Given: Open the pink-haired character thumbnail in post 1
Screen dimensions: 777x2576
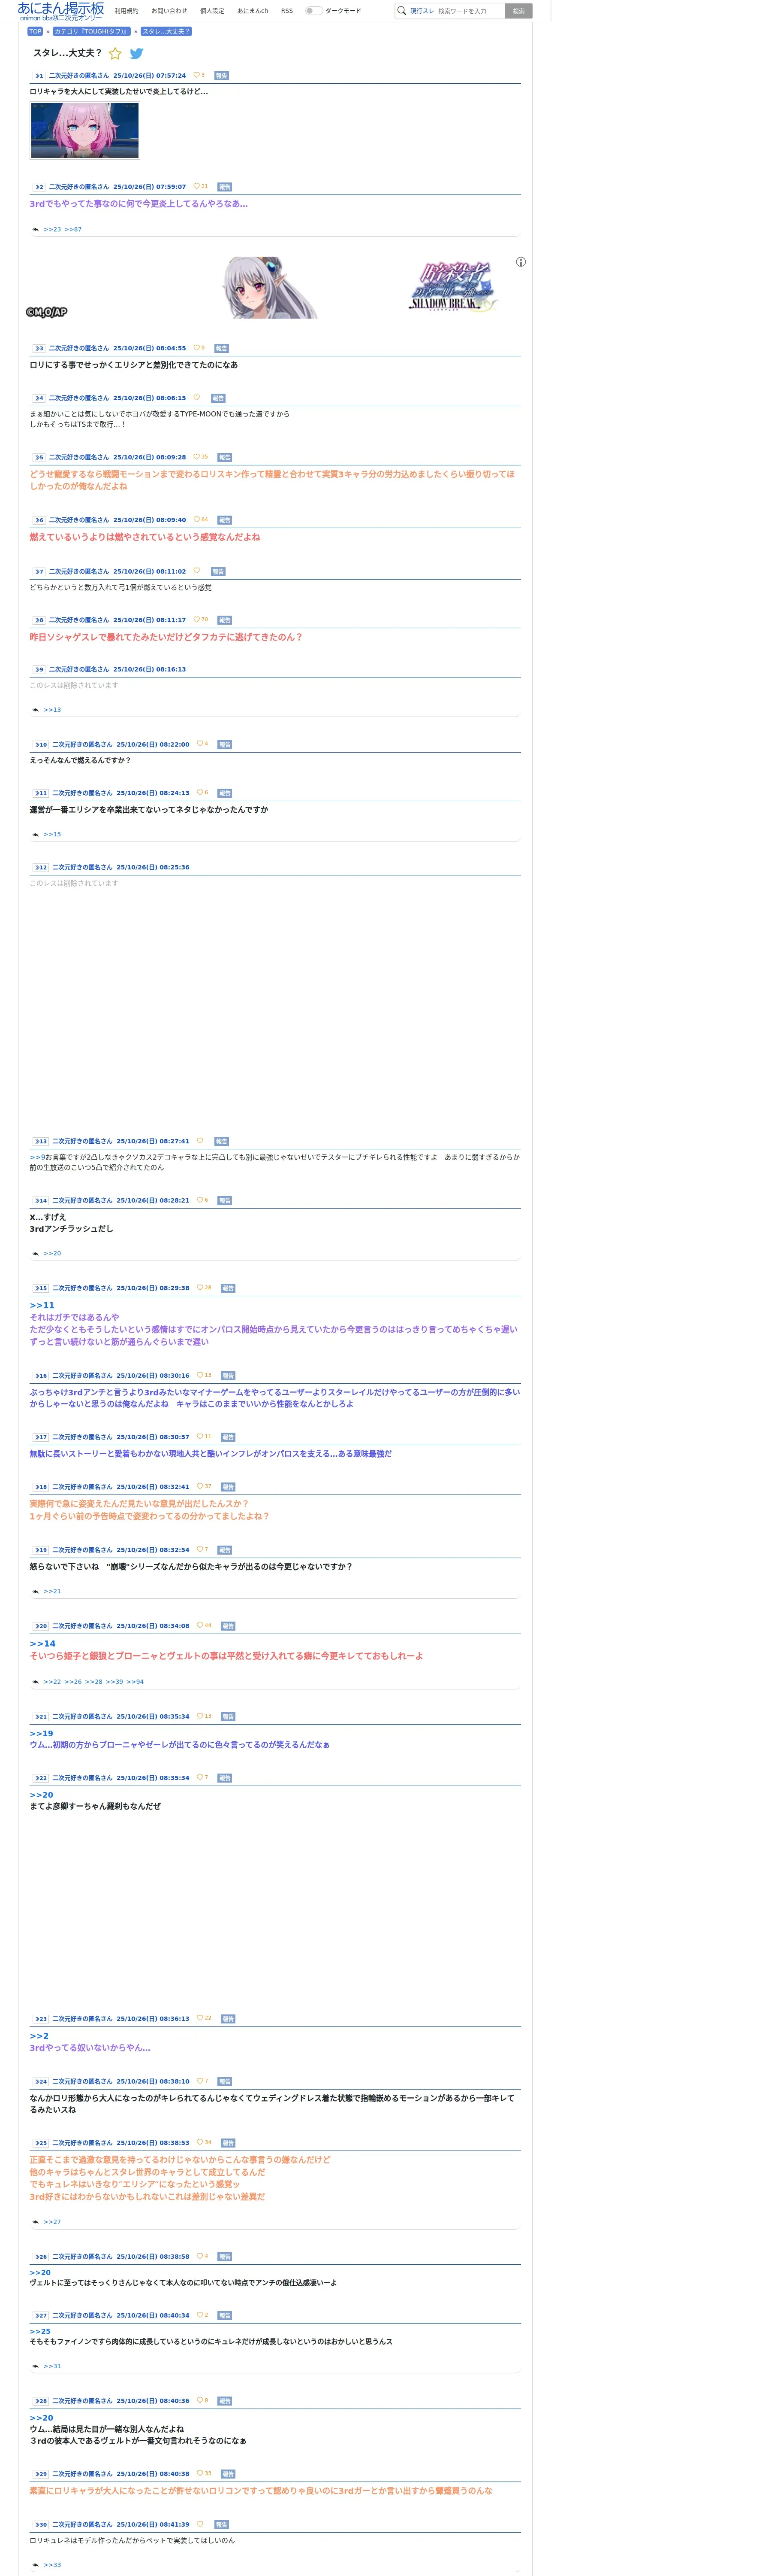Looking at the screenshot, I should (x=85, y=130).
